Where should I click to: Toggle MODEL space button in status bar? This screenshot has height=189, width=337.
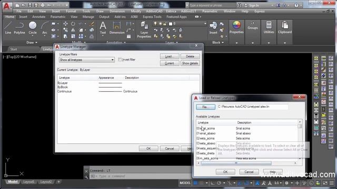tap(185, 183)
